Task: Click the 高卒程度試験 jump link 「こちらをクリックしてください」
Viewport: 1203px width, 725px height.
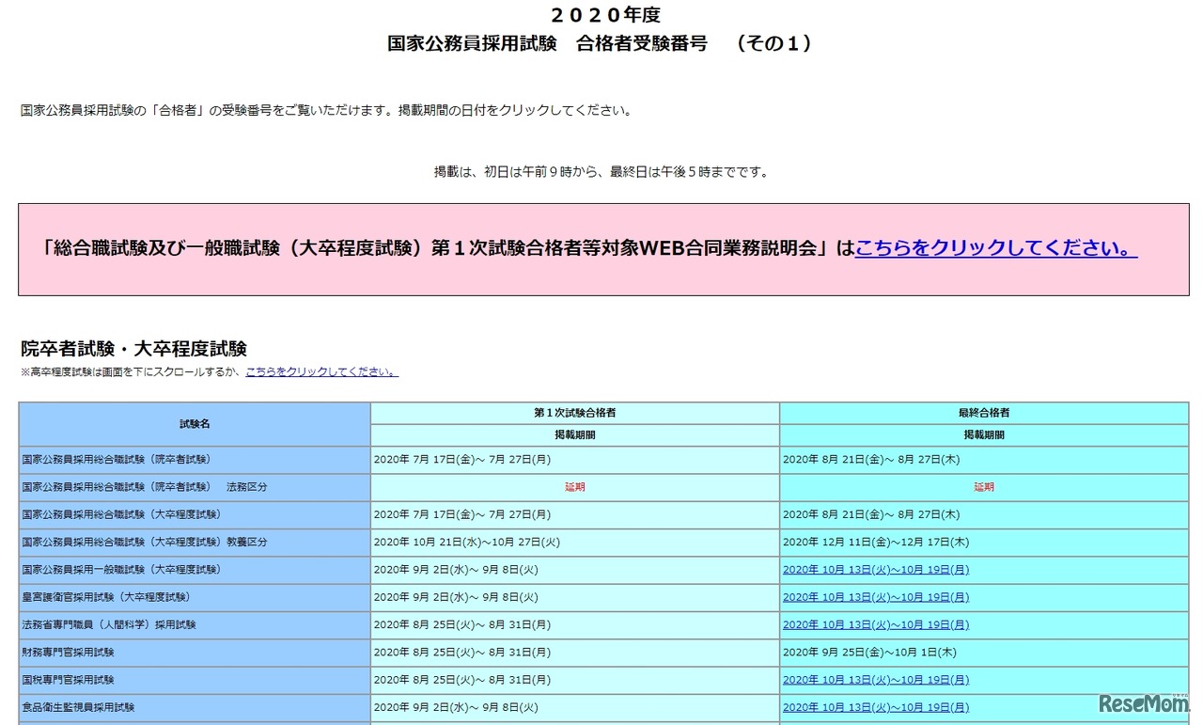Action: (320, 371)
